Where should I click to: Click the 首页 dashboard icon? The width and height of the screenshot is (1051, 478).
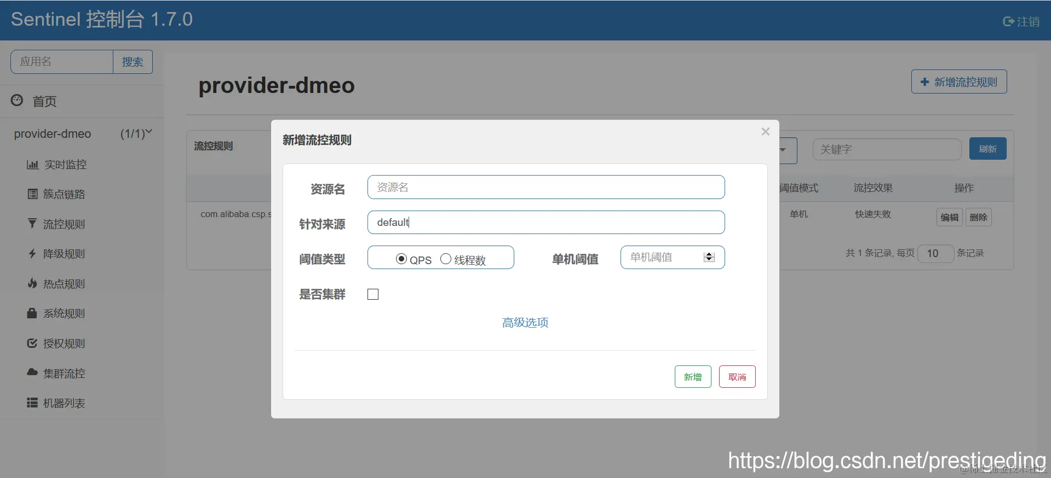click(17, 101)
